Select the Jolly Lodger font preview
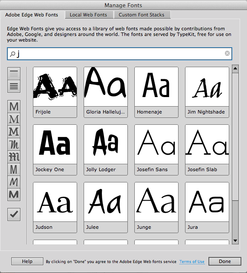 106,144
